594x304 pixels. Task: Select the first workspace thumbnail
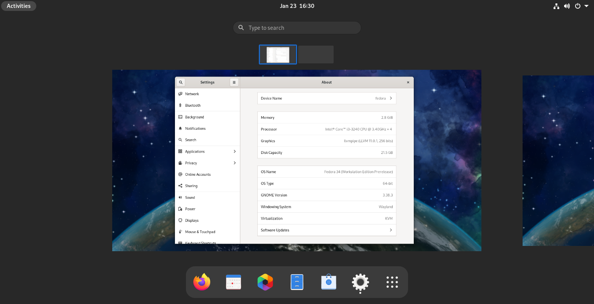(278, 55)
